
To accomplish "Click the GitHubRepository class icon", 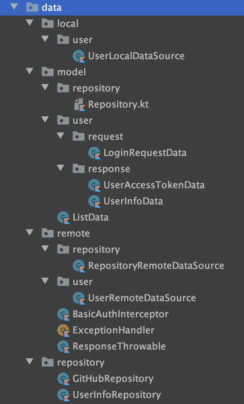I will (x=64, y=379).
